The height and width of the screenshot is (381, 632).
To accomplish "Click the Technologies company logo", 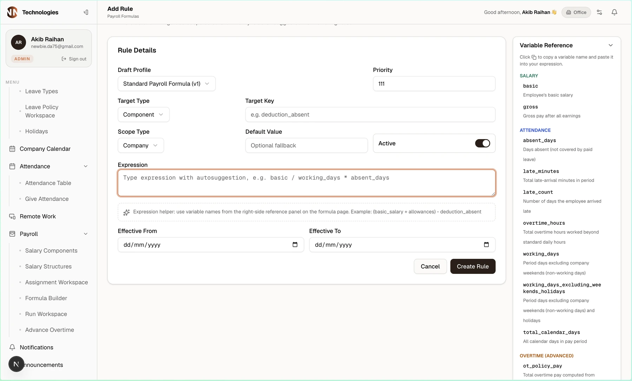I will 12,12.
